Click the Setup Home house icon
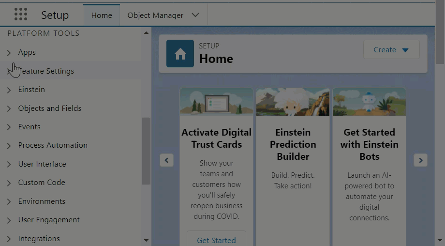This screenshot has height=246, width=445. 180,54
